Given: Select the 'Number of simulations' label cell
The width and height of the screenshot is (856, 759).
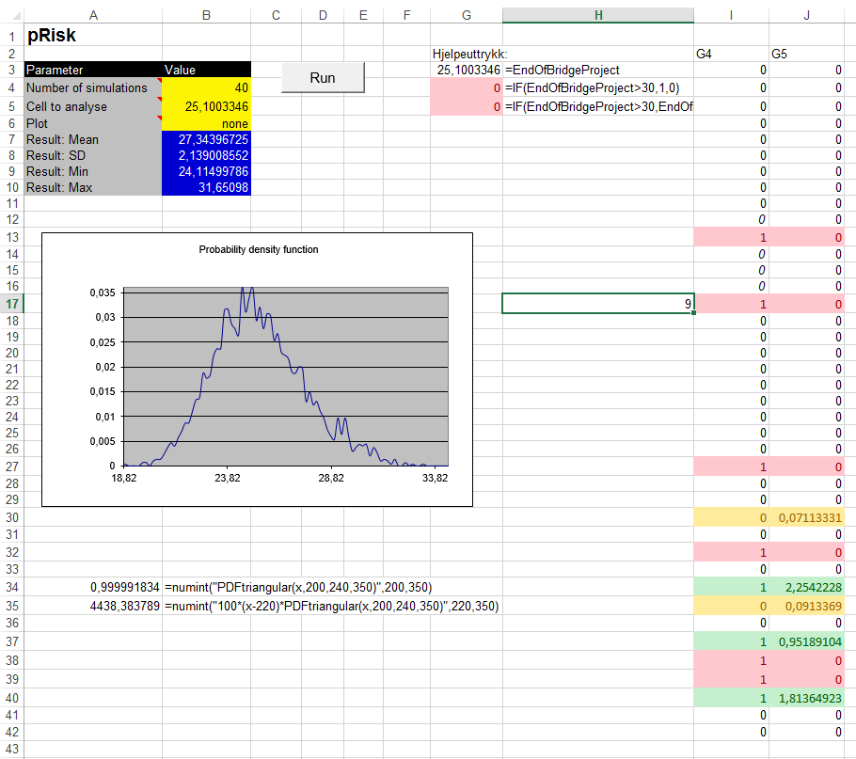Looking at the screenshot, I should point(93,87).
